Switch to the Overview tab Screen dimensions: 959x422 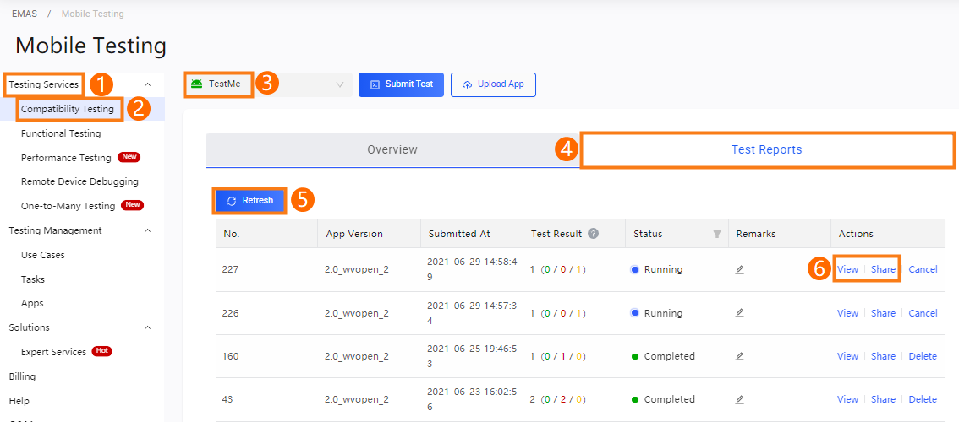[x=392, y=149]
